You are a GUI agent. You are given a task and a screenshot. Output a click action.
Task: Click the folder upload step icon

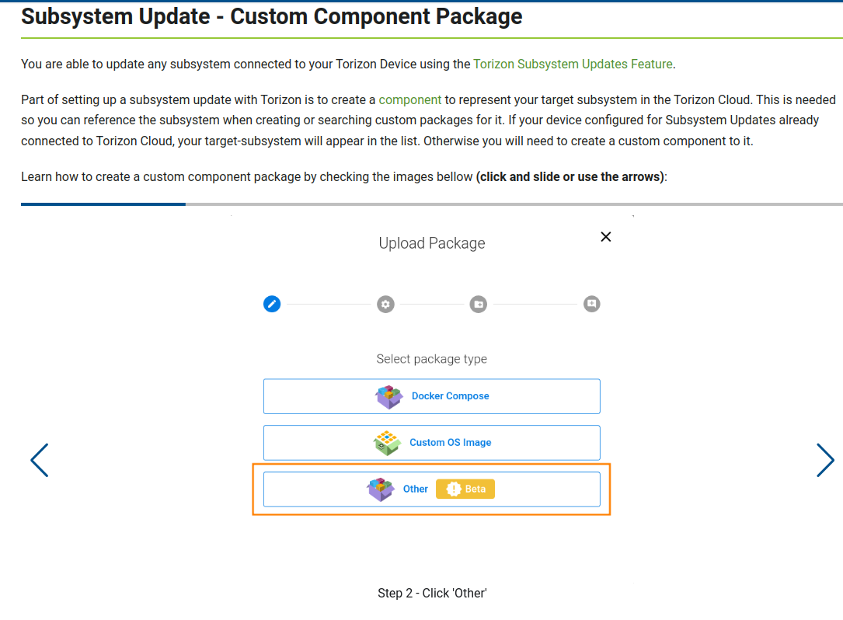tap(479, 305)
